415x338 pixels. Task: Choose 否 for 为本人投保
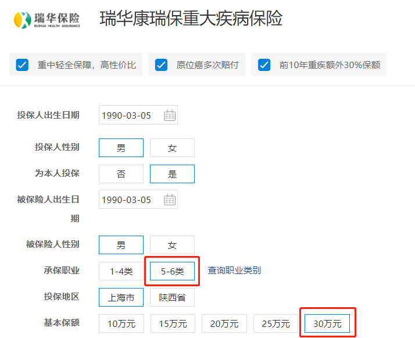121,174
